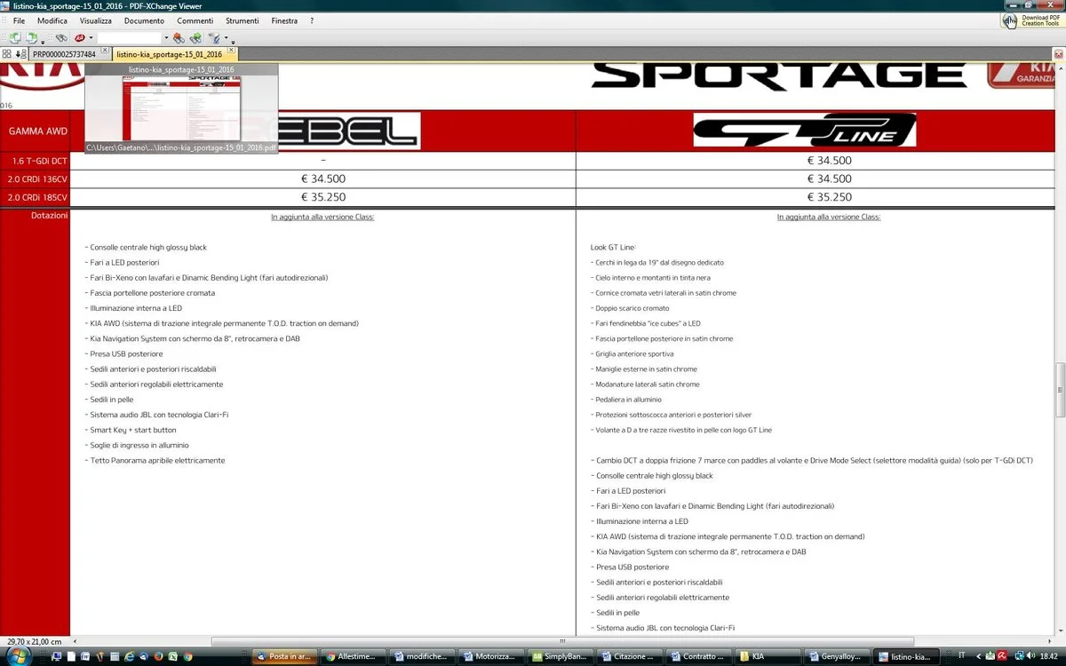Click the search options funnel icon
The height and width of the screenshot is (666, 1066).
214,38
